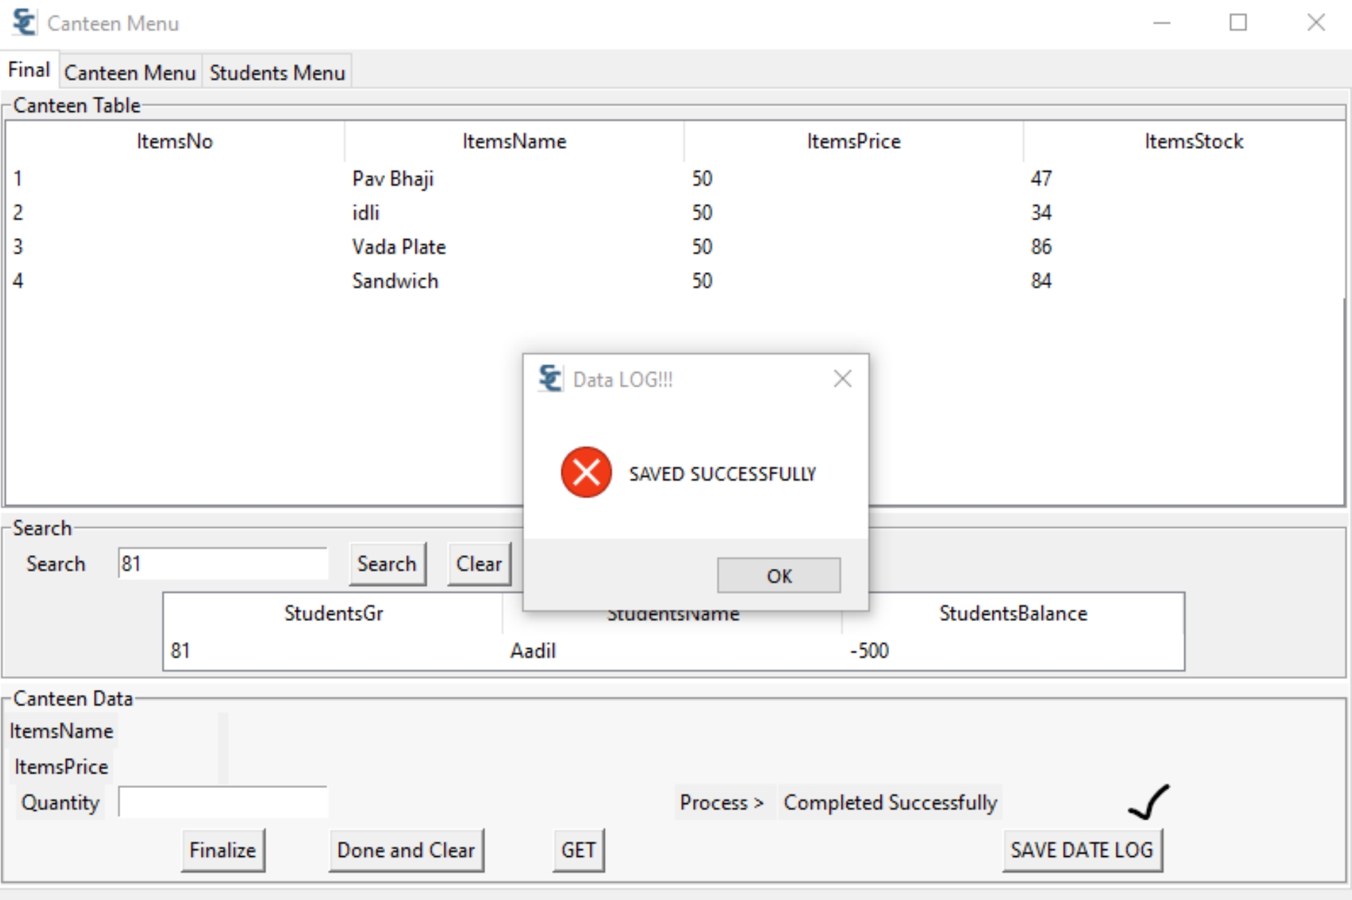Click the red error icon in dialog
This screenshot has height=900, width=1352.
(586, 472)
